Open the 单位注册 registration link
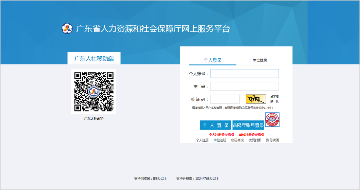 220,140
